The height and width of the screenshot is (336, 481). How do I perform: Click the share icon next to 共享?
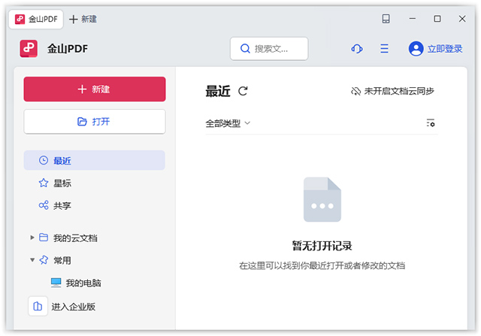click(44, 205)
